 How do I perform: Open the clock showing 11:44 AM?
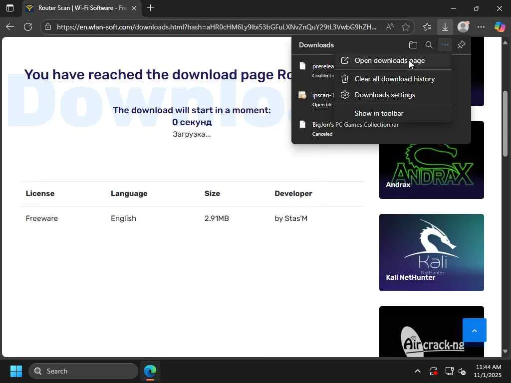click(x=488, y=371)
